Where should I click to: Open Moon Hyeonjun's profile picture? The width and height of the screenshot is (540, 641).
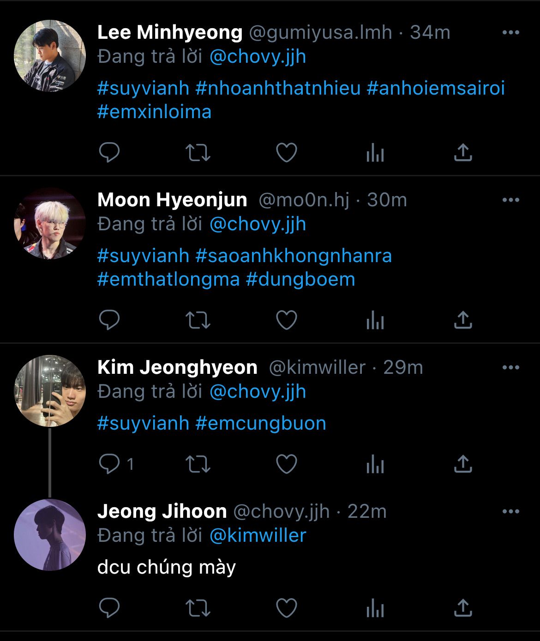coord(50,223)
